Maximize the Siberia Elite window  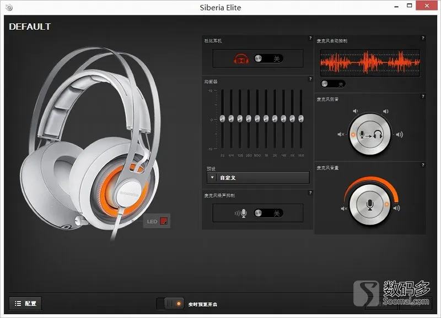coord(410,6)
